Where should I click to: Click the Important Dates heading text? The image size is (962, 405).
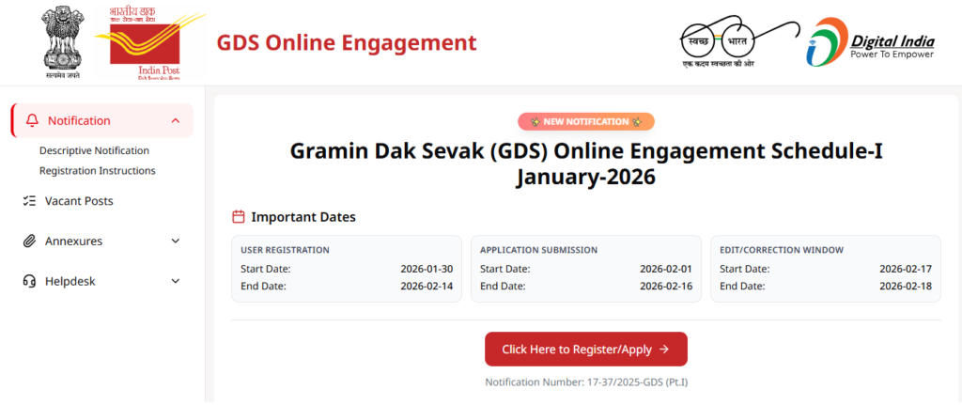pyautogui.click(x=303, y=217)
